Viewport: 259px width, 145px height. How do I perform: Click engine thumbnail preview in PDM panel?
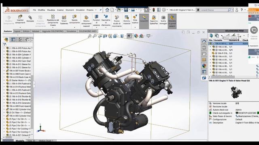point(236,92)
